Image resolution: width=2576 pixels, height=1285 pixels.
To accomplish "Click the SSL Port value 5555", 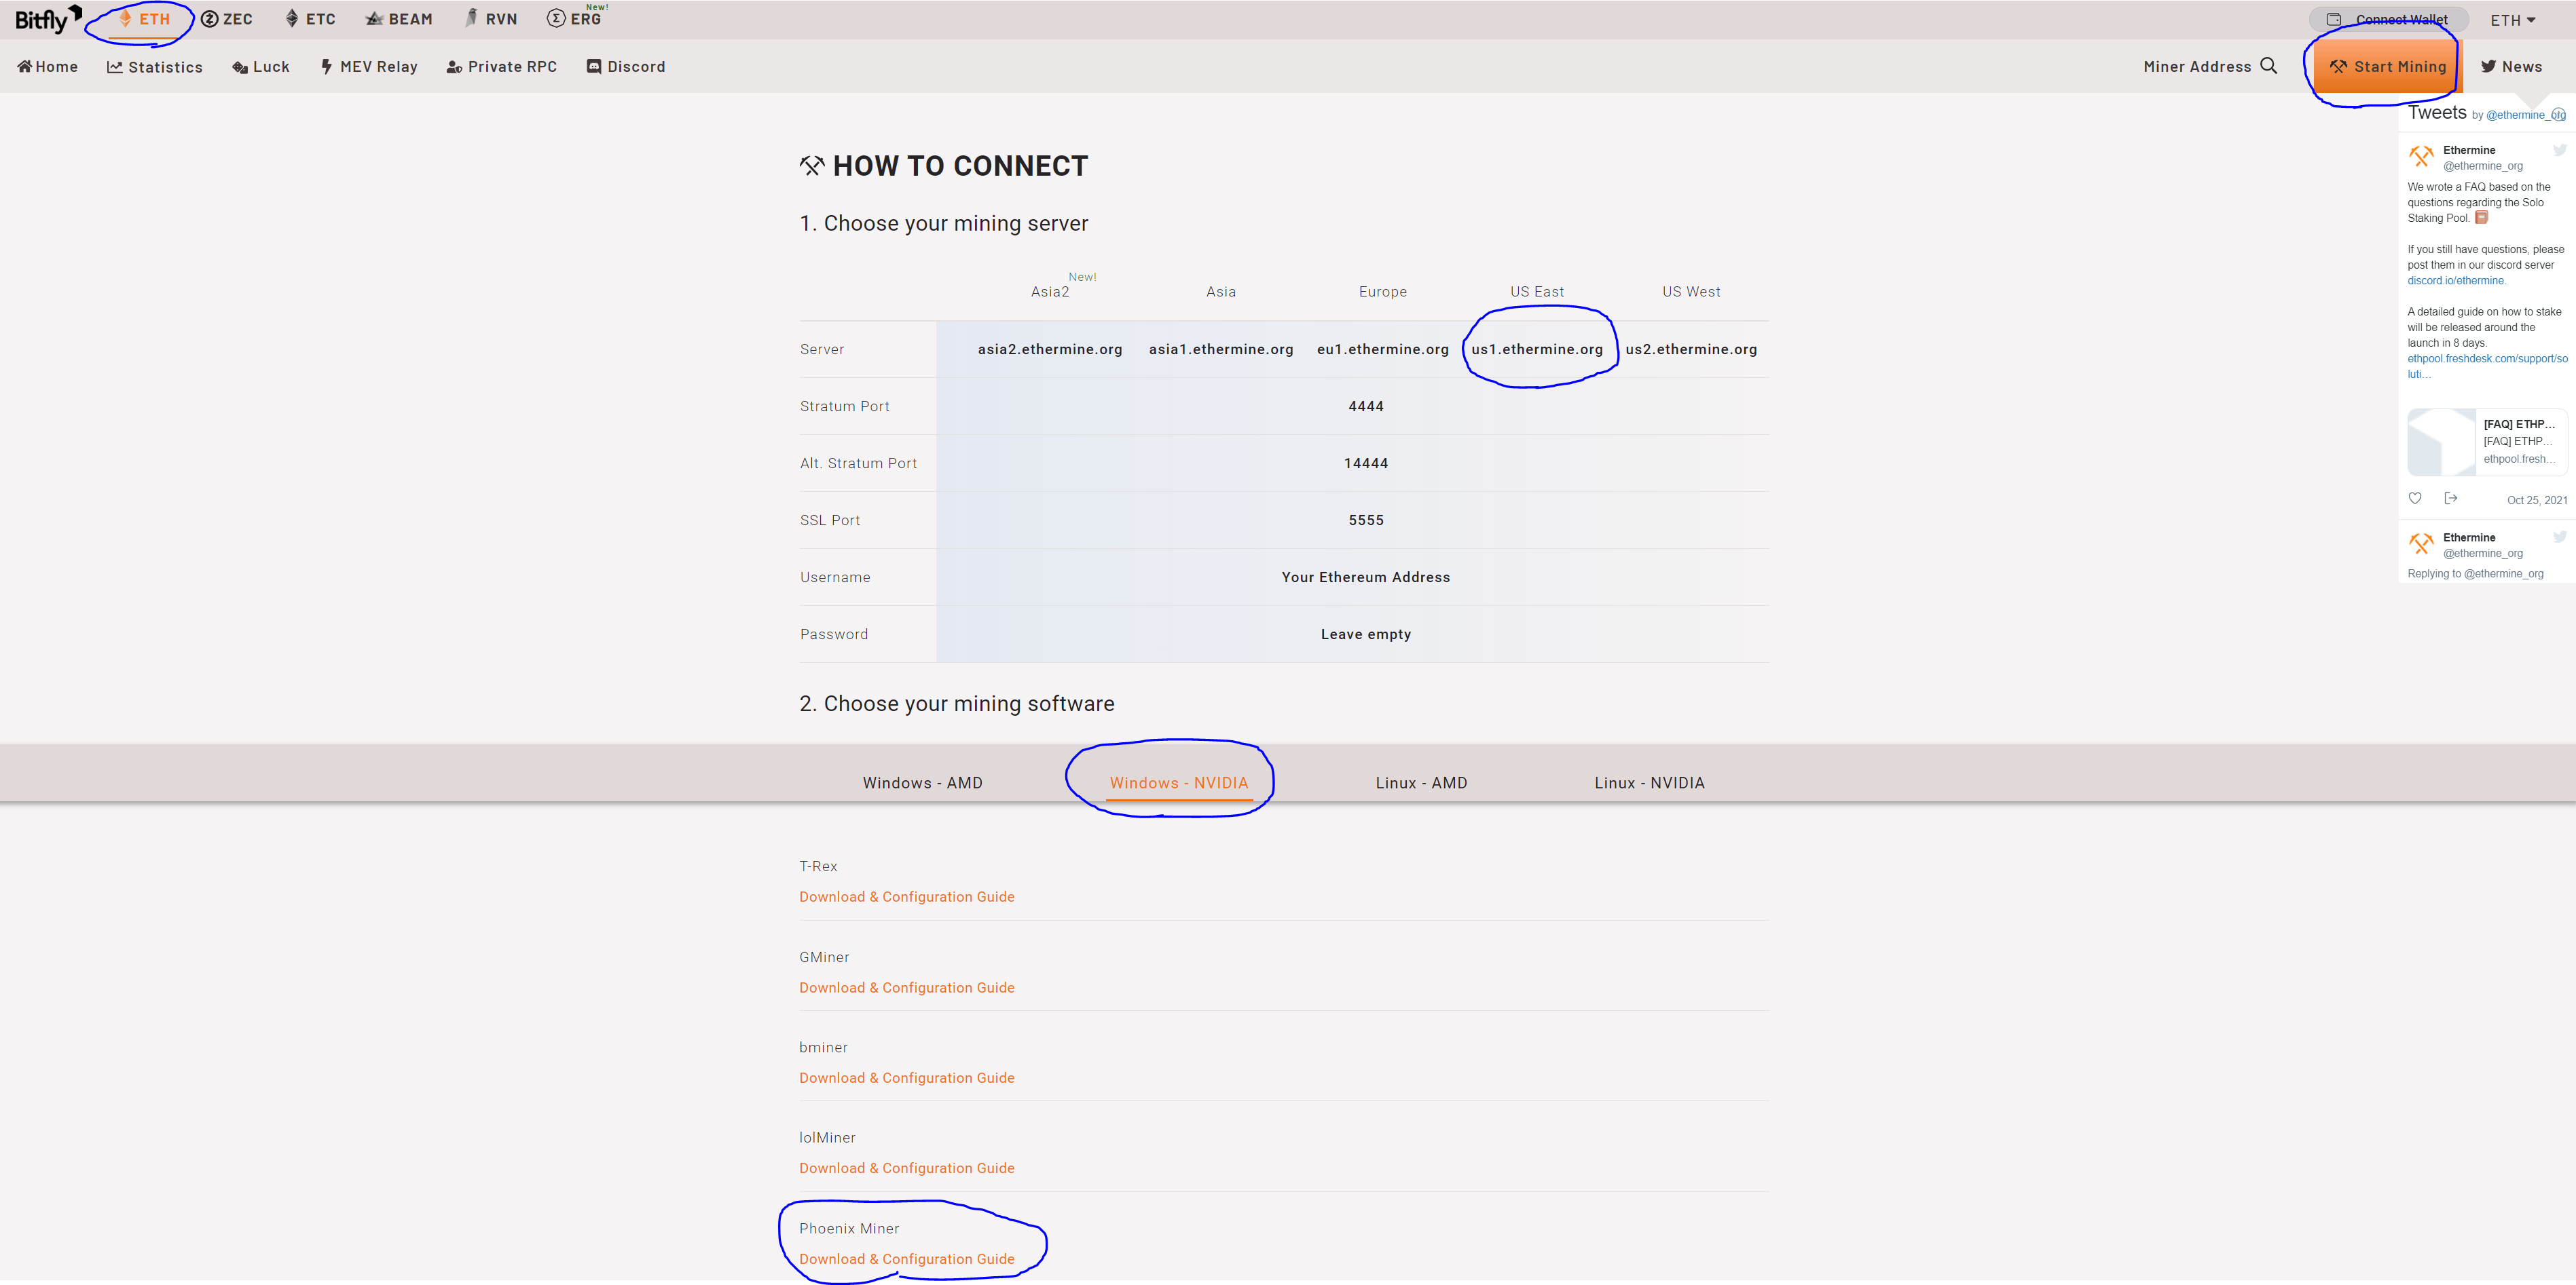I will (1366, 520).
